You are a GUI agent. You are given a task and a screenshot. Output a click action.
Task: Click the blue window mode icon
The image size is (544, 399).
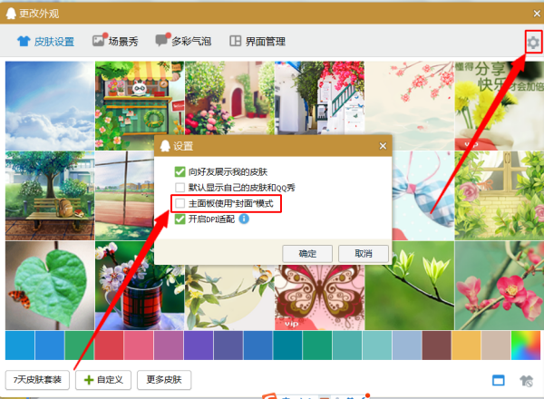499,380
